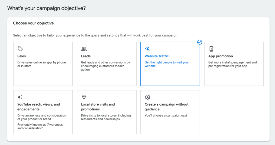Viewport: 275px width, 145px height.
Task: Click 'Drive sales online, in app' description
Action: coord(42,64)
